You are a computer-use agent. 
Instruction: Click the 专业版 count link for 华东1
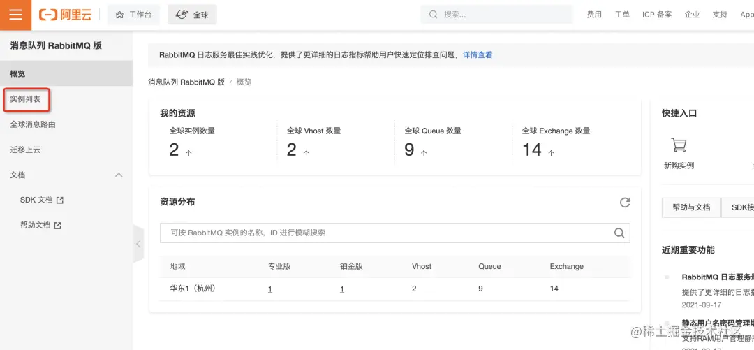[x=269, y=289]
